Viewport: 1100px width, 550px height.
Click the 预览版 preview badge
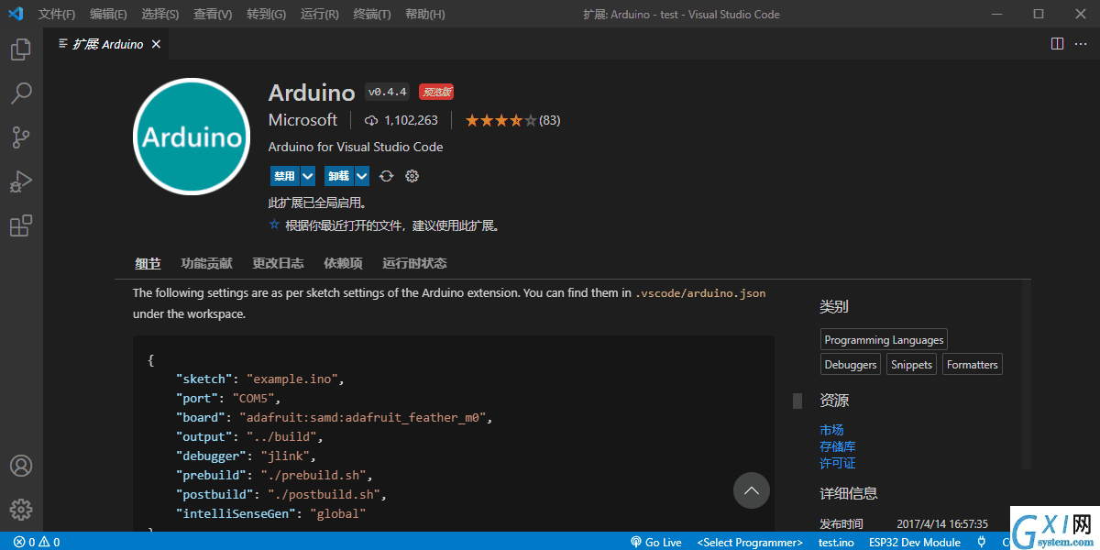(x=436, y=92)
